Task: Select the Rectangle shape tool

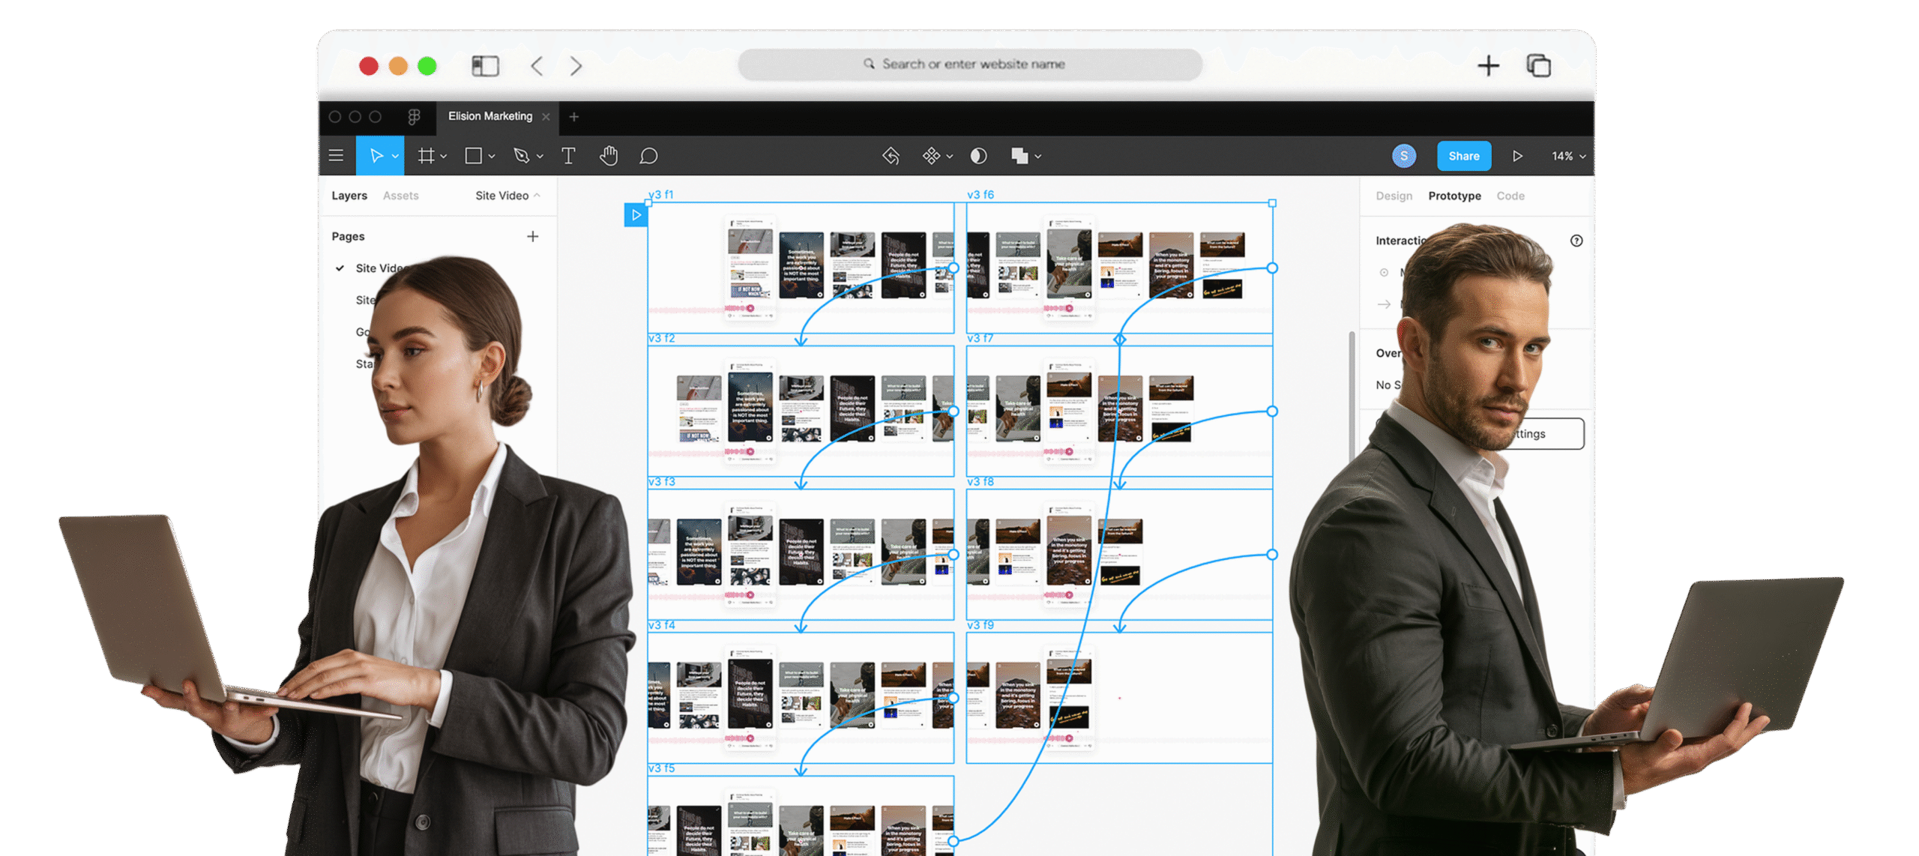Action: (474, 155)
